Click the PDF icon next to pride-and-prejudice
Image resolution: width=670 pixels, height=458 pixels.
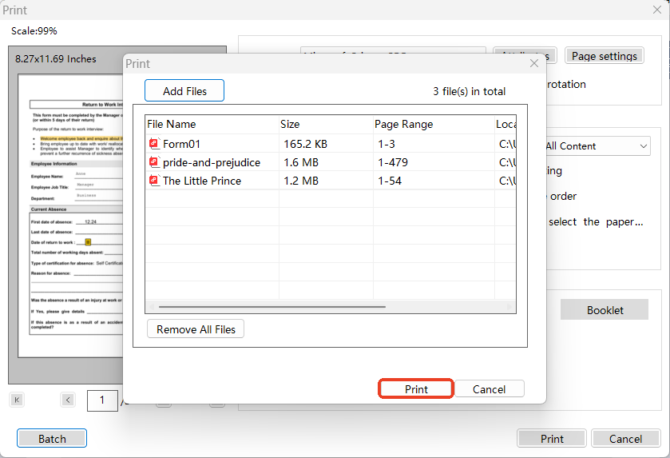click(154, 162)
